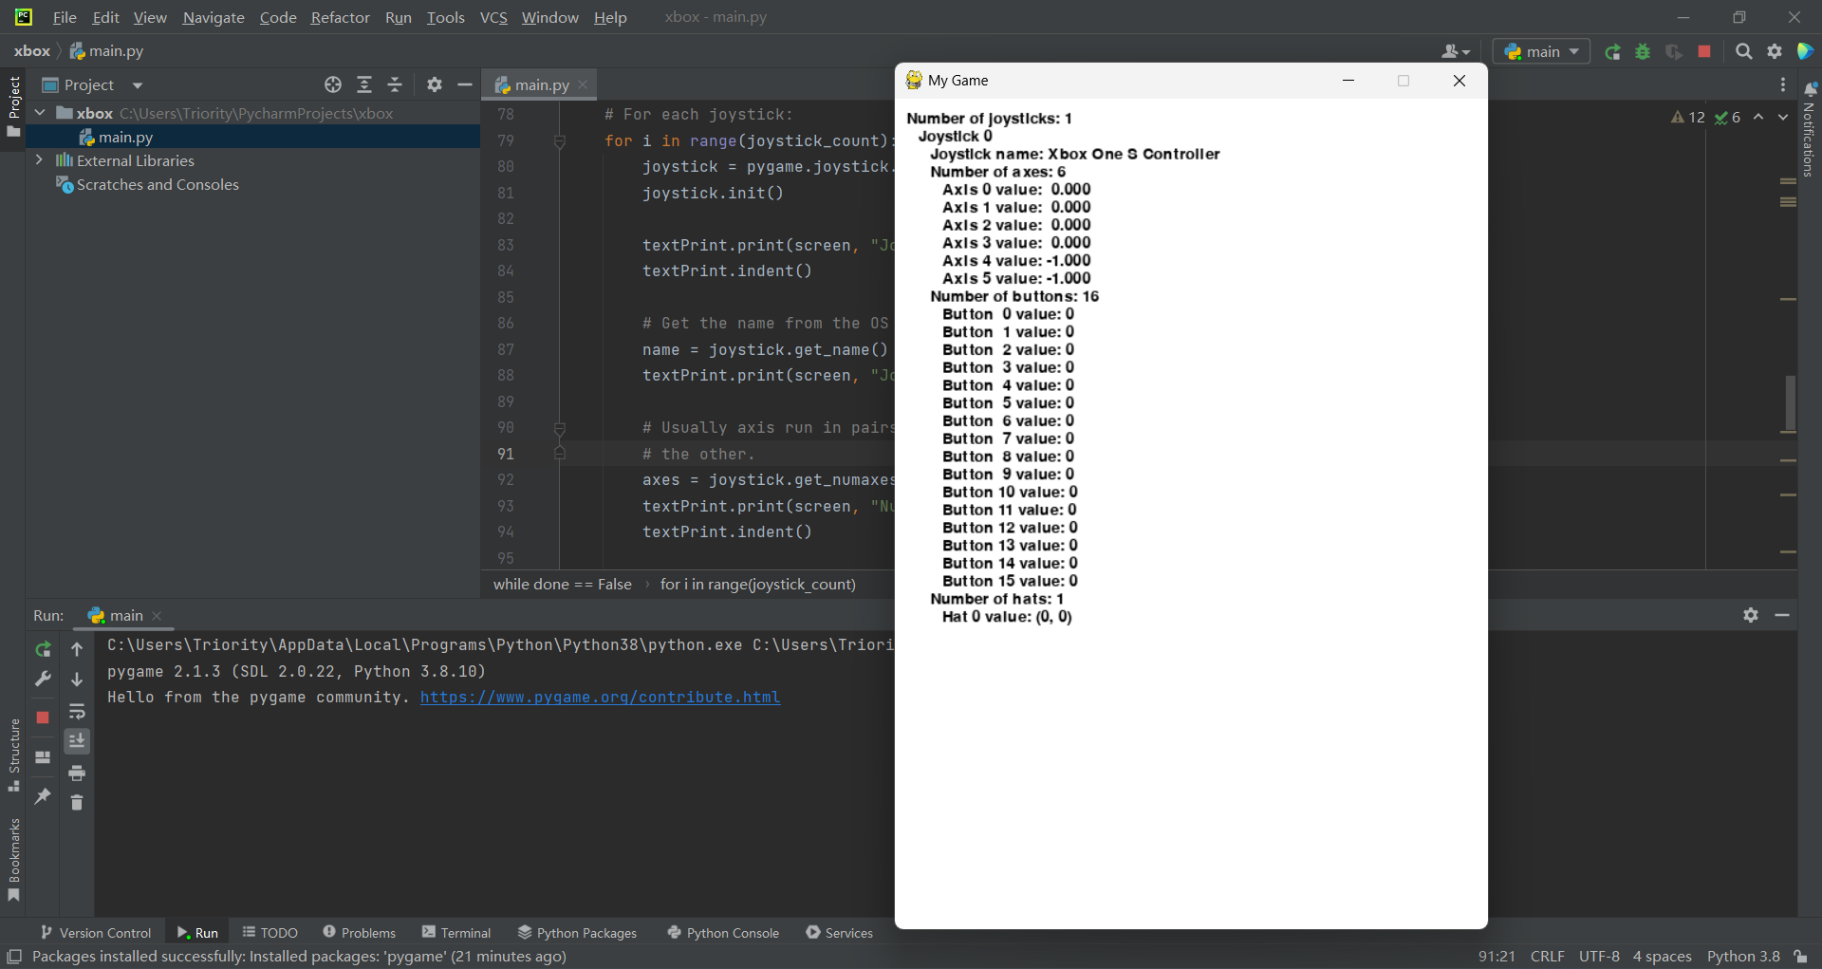Toggle pin tab icon in Run panel
The width and height of the screenshot is (1822, 969).
pos(43,796)
